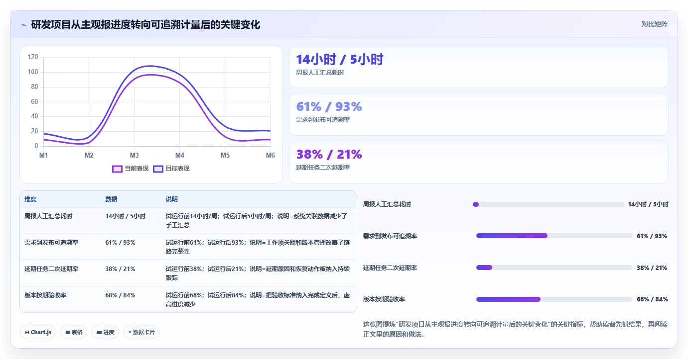The image size is (688, 359).
Task: Click the 68% / 84% progress value label
Action: (x=652, y=299)
